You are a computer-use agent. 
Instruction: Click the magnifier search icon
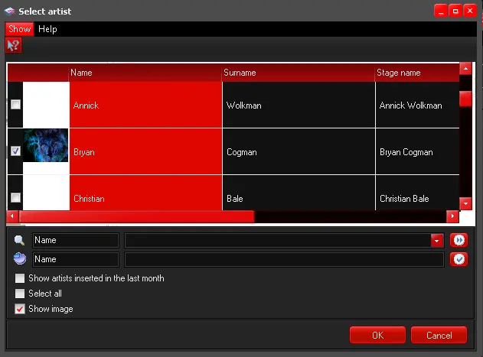pyautogui.click(x=20, y=240)
